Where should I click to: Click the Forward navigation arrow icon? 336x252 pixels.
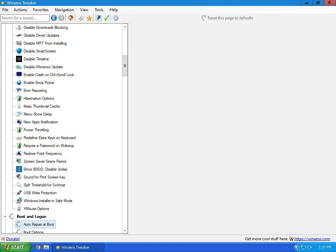point(61,18)
